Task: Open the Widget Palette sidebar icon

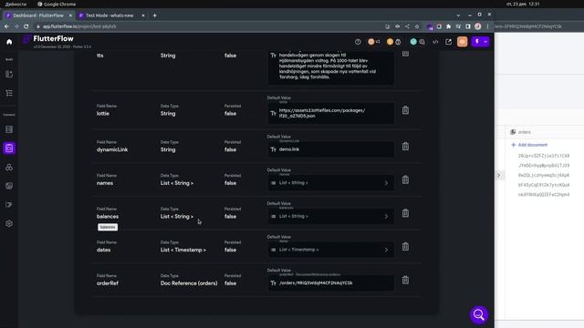Action: tap(9, 74)
